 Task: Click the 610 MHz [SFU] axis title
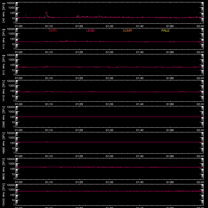click(x=3, y=65)
